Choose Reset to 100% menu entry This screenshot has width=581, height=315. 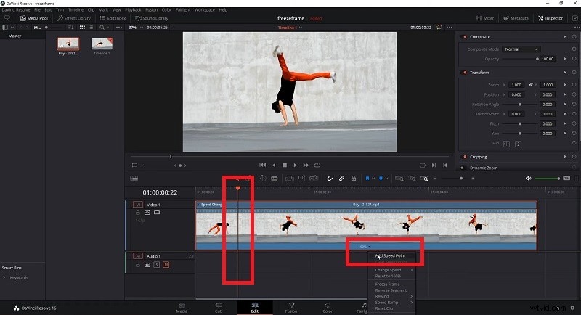coord(388,276)
